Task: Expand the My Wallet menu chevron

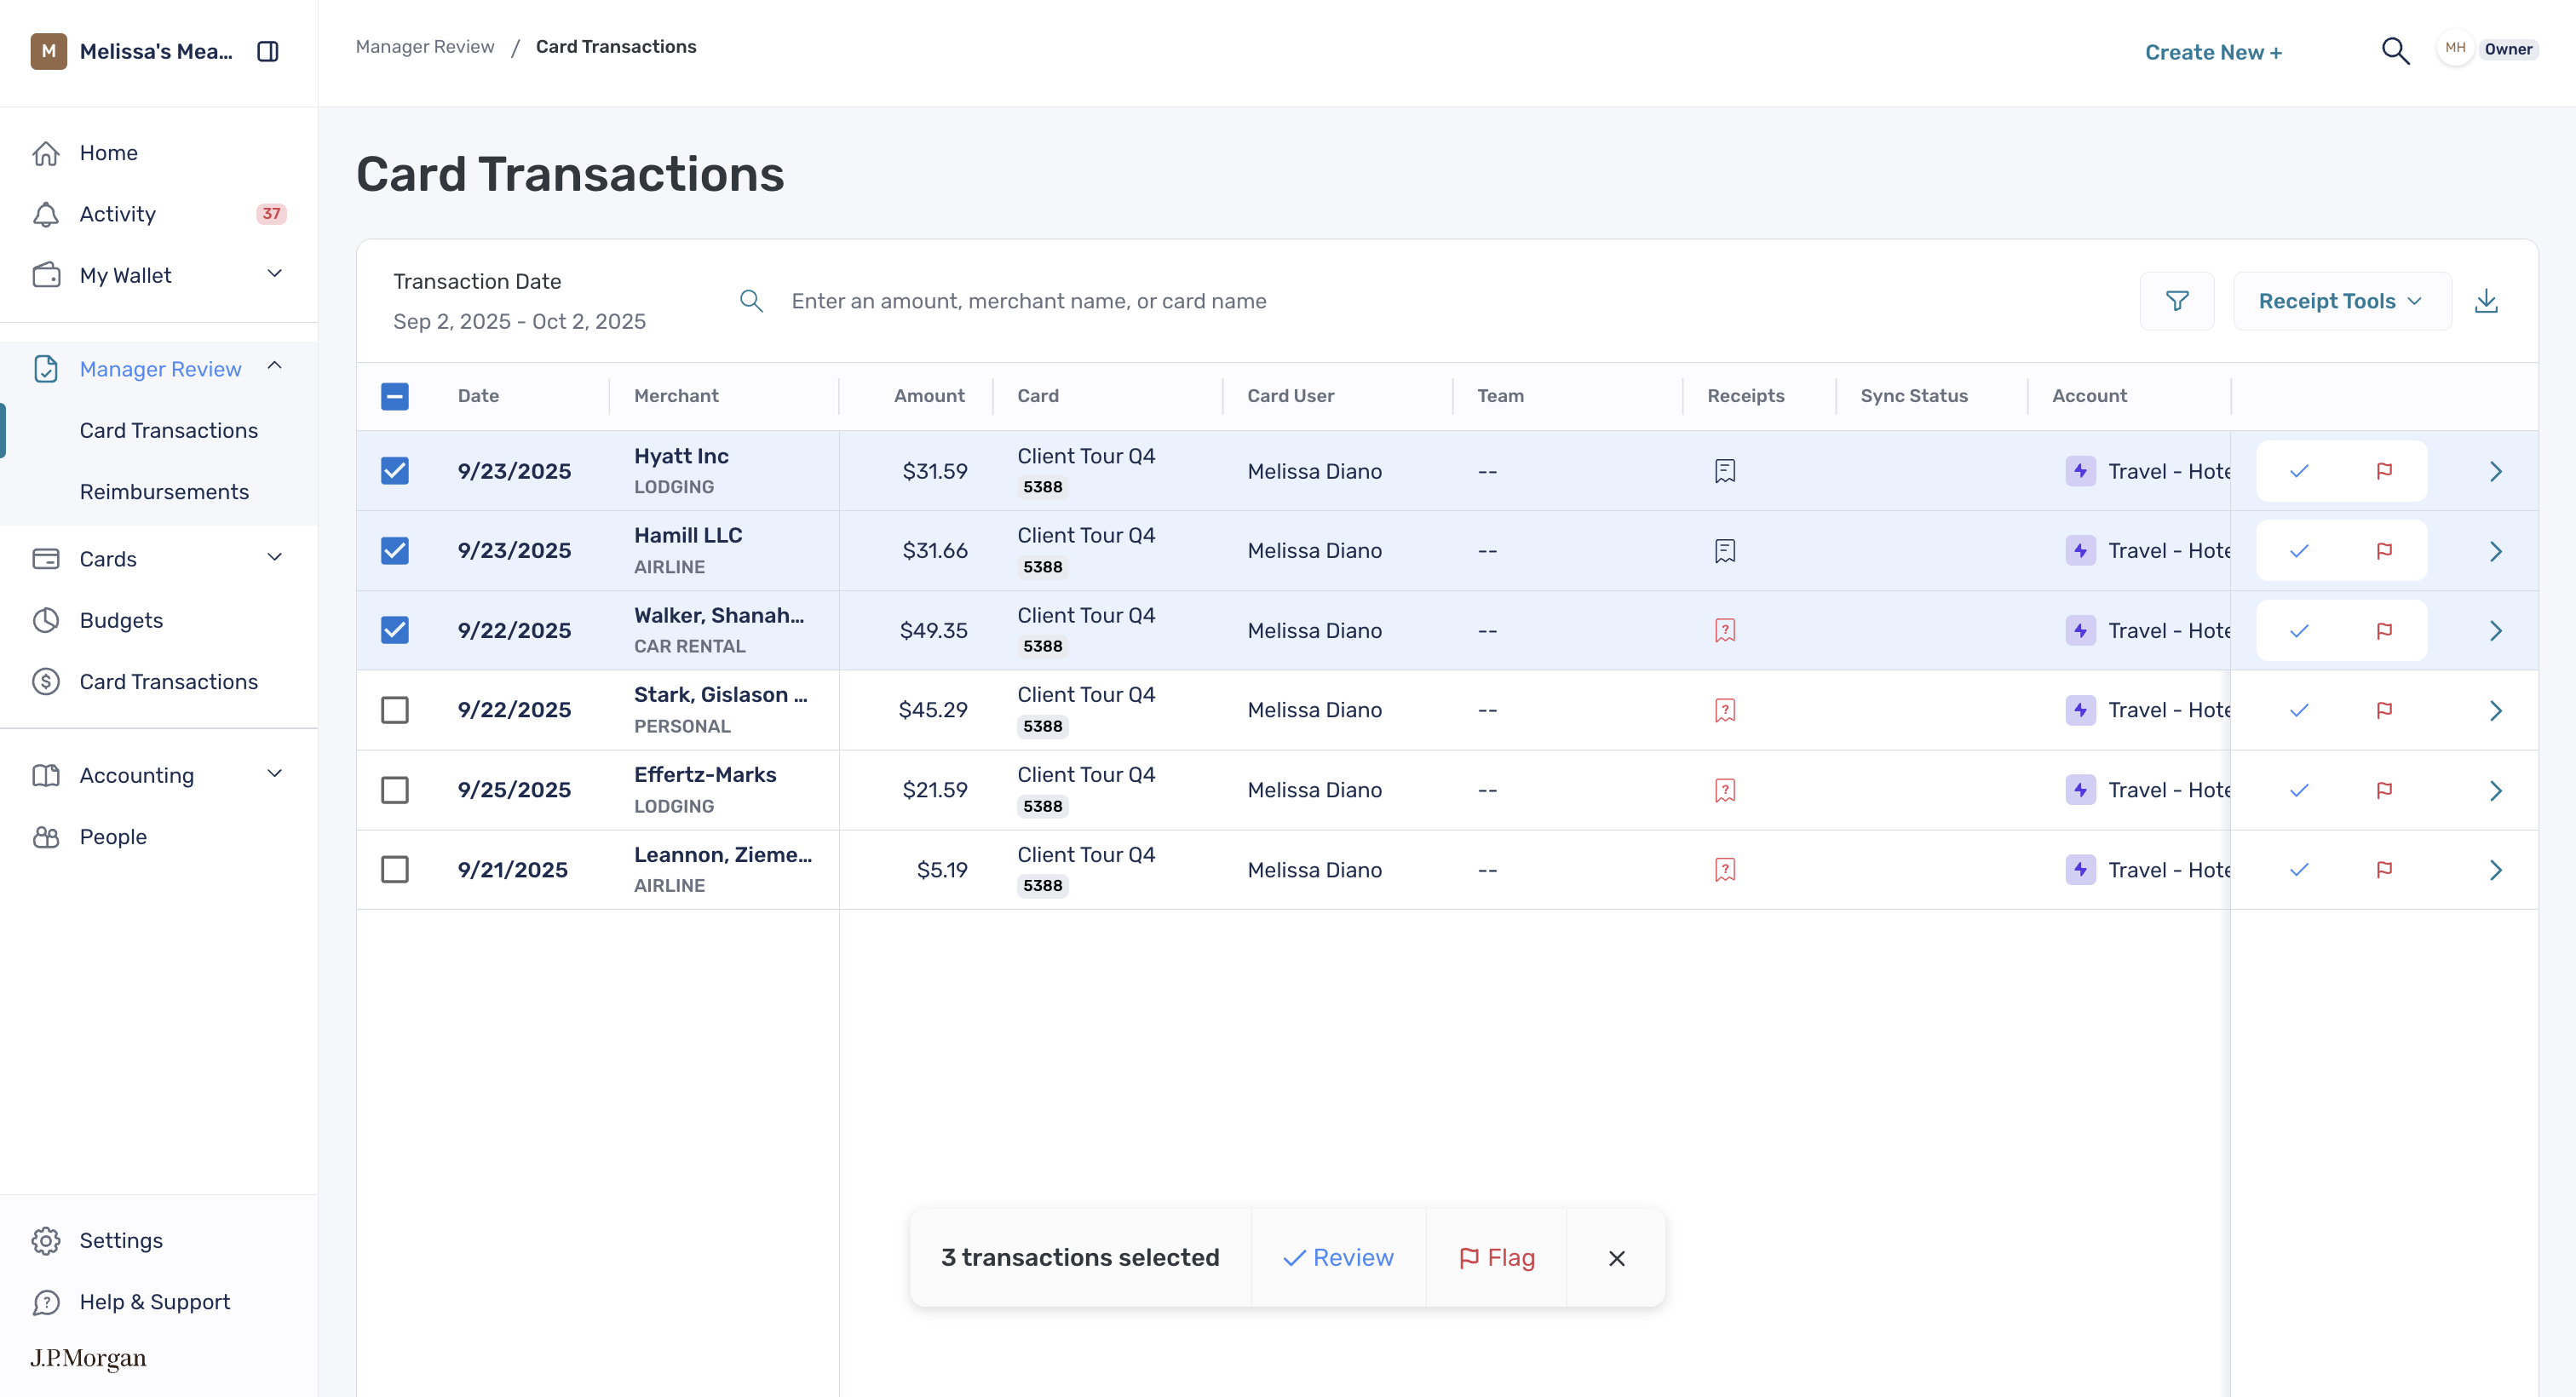Action: point(275,274)
